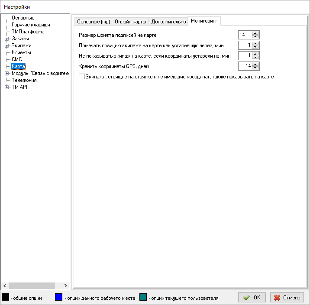
Task: Enable showing parked crews without coordinates checkbox
Action: pos(81,77)
